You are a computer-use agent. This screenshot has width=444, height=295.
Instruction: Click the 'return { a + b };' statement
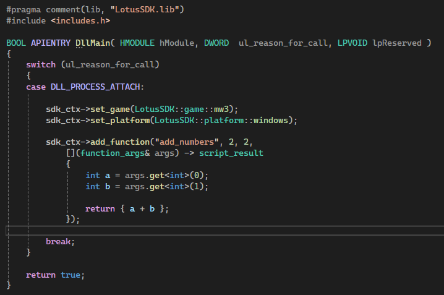pos(127,209)
